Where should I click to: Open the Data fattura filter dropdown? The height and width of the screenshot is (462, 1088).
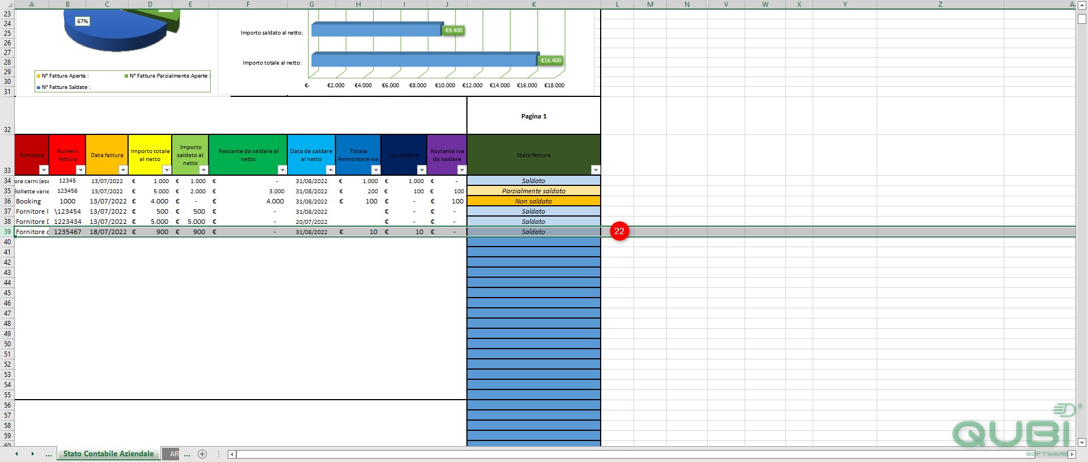pos(123,170)
